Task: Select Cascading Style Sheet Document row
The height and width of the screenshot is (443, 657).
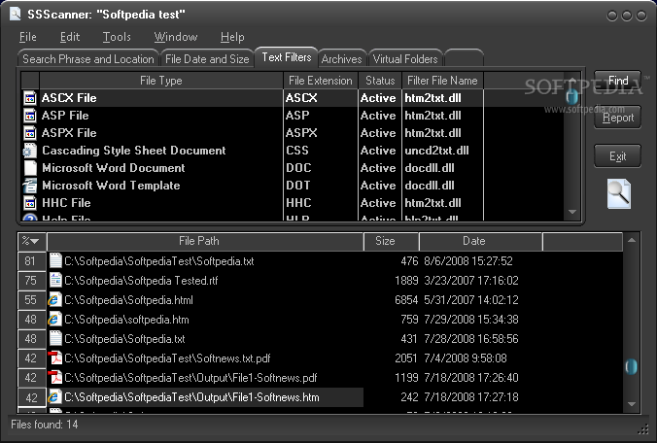Action: click(x=292, y=151)
